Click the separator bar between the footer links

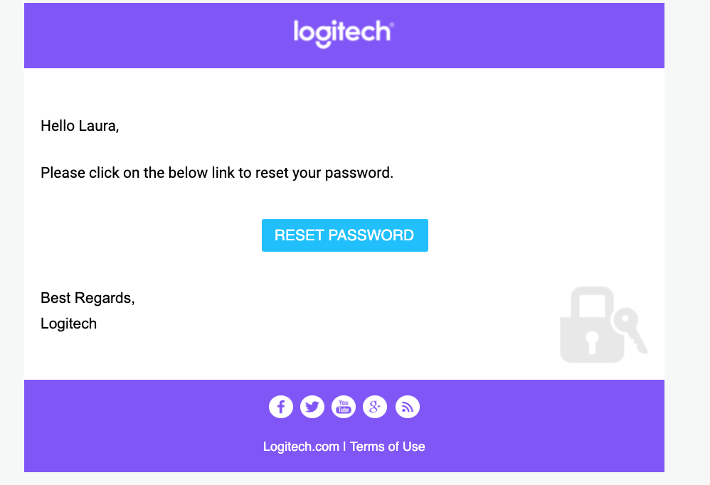[344, 447]
